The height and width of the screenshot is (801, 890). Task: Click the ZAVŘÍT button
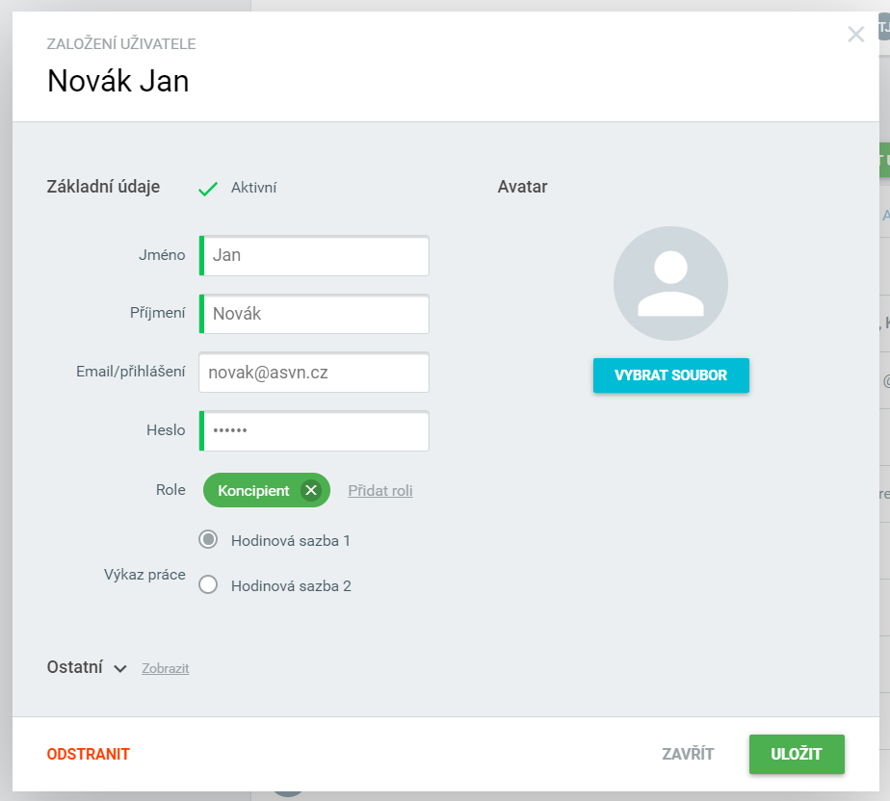(x=688, y=754)
